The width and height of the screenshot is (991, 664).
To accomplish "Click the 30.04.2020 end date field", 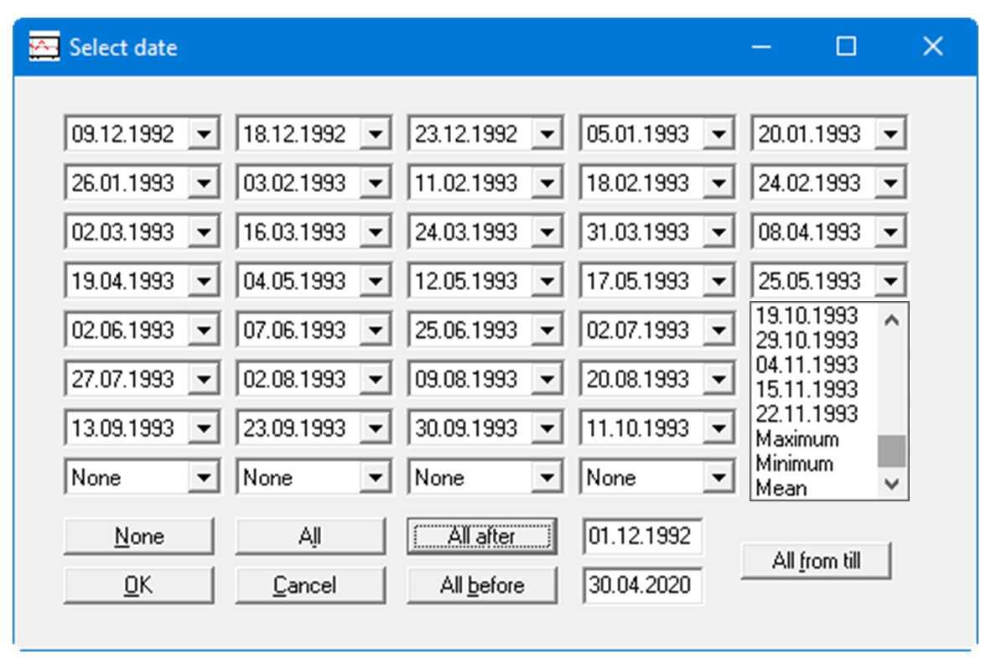I will pyautogui.click(x=642, y=585).
